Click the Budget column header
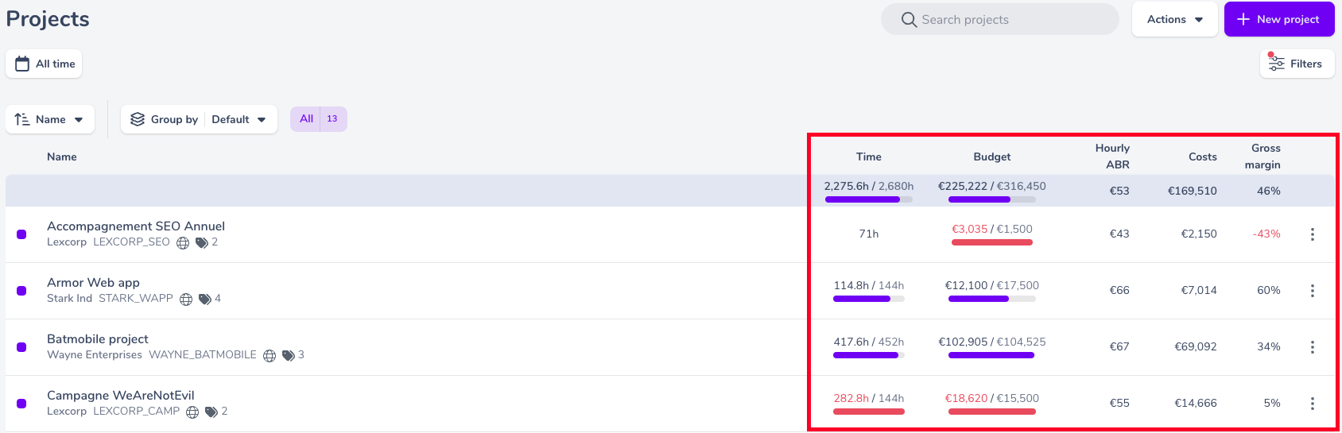The height and width of the screenshot is (433, 1342). point(992,157)
